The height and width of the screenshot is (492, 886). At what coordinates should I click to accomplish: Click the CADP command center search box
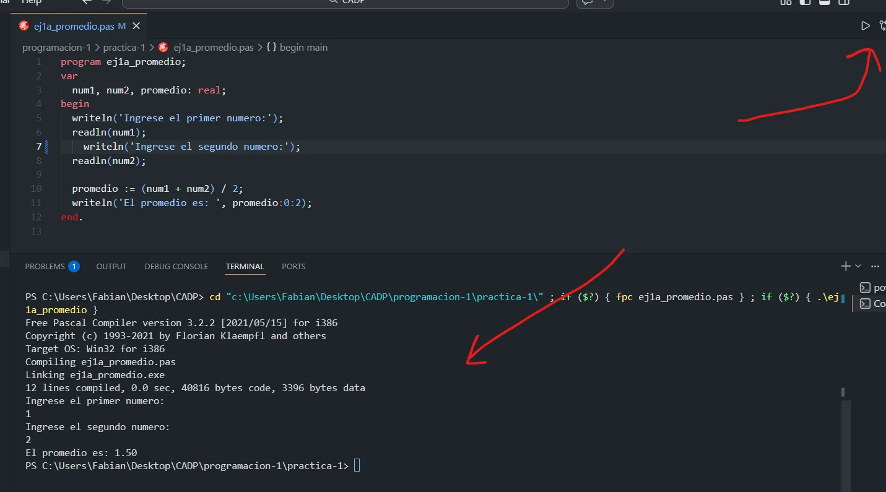pyautogui.click(x=345, y=2)
